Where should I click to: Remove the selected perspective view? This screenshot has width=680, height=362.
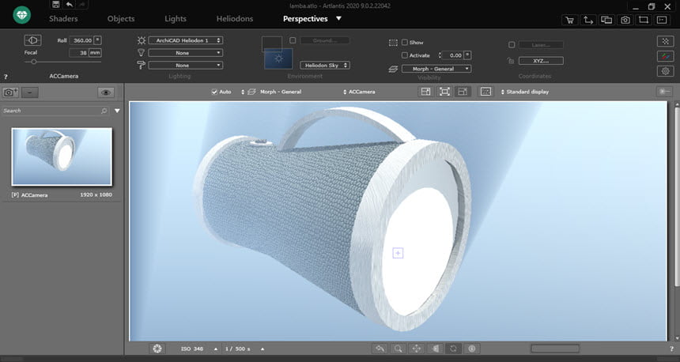29,92
